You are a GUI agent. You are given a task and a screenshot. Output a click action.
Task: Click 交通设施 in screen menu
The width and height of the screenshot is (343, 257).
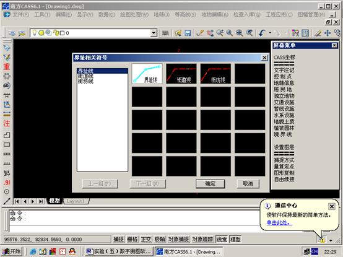284,102
